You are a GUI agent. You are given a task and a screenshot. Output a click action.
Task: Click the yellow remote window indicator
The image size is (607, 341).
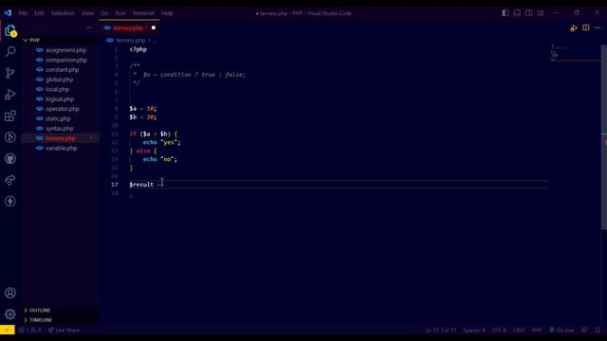click(x=8, y=330)
